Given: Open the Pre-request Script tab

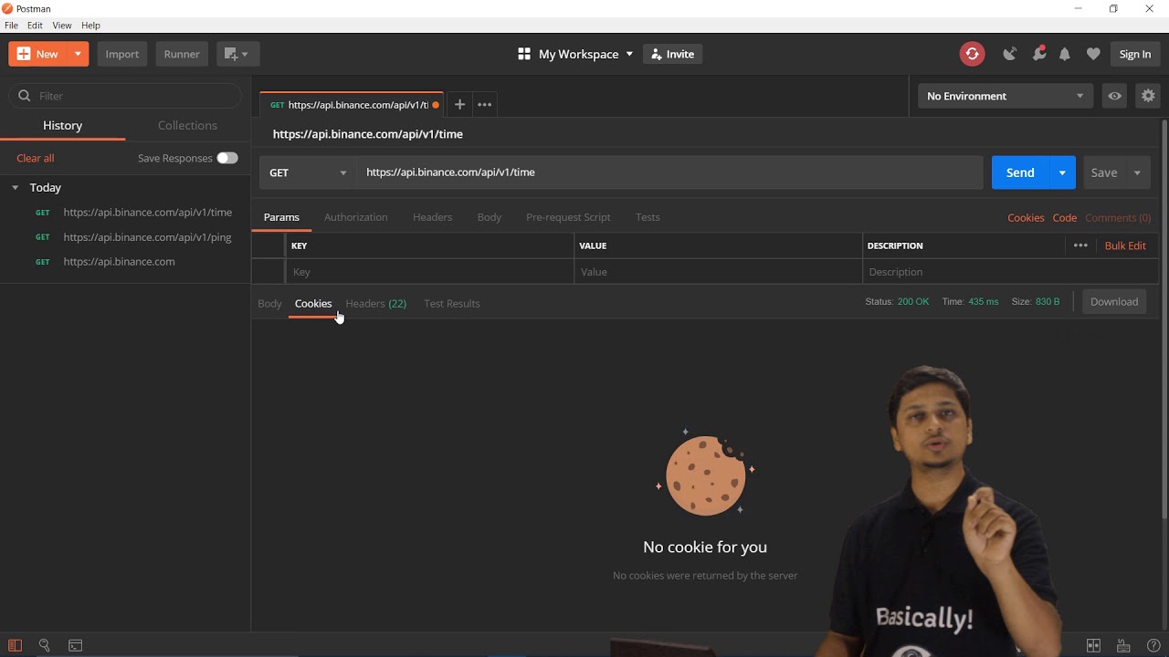Looking at the screenshot, I should pos(568,217).
